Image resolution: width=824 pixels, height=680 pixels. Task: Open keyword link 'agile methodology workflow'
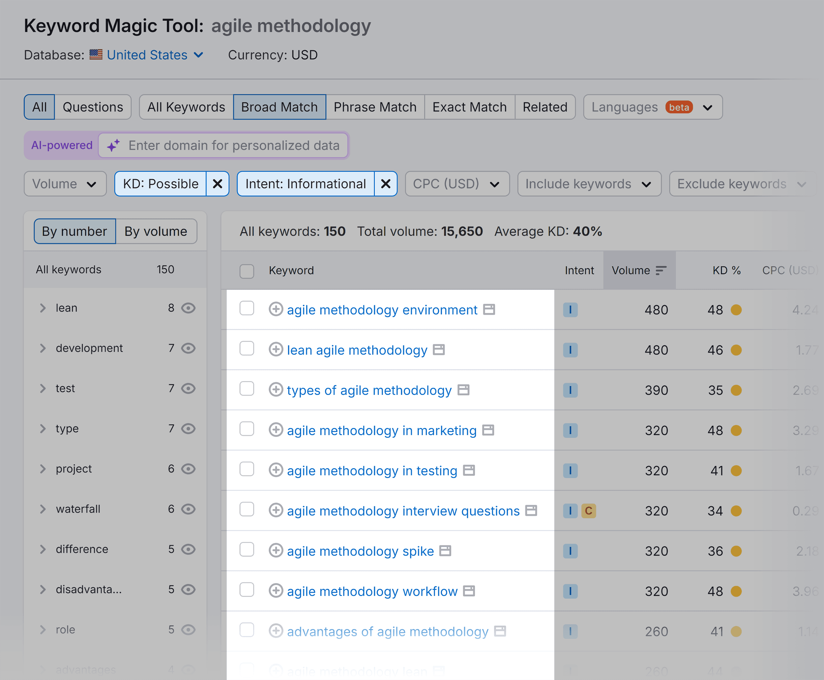pyautogui.click(x=372, y=591)
